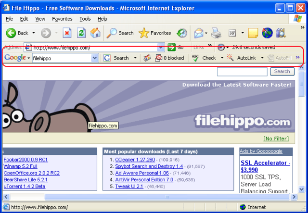
Task: Click the globe toolbar icon
Action: coord(268,33)
